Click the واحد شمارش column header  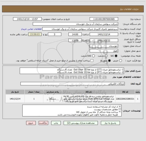click(52, 92)
